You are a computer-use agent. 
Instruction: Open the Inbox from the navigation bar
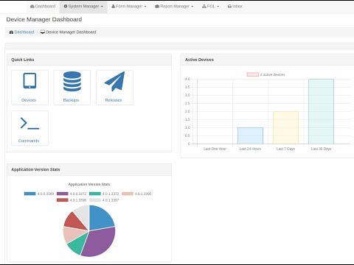[x=235, y=7]
